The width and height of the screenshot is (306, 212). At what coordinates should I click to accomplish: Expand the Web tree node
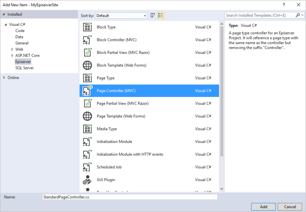(x=12, y=49)
